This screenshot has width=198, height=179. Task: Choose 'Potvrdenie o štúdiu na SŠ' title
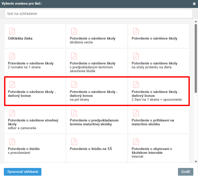[x=91, y=149]
